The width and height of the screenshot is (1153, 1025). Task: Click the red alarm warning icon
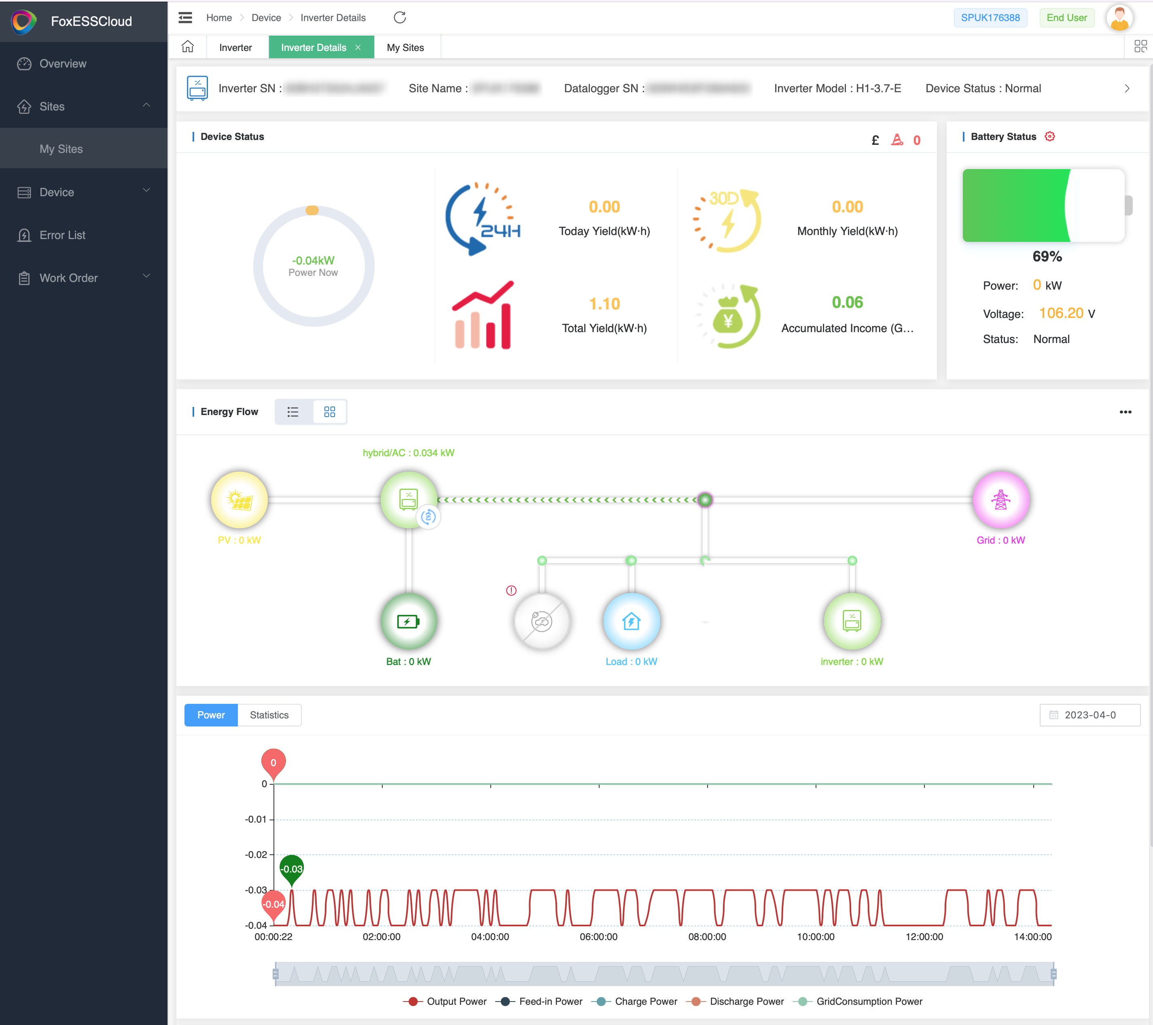pyautogui.click(x=897, y=139)
